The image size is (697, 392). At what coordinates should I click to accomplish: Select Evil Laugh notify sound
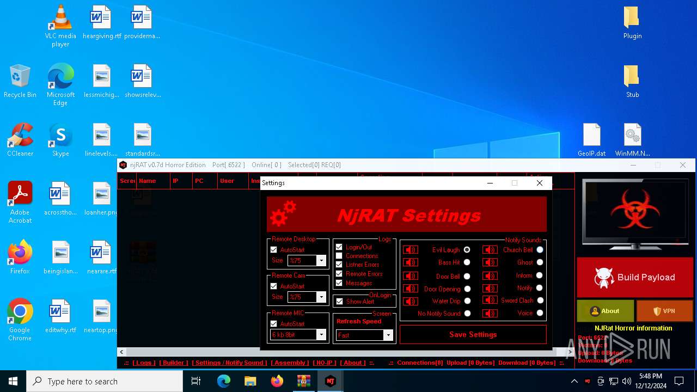(x=467, y=250)
